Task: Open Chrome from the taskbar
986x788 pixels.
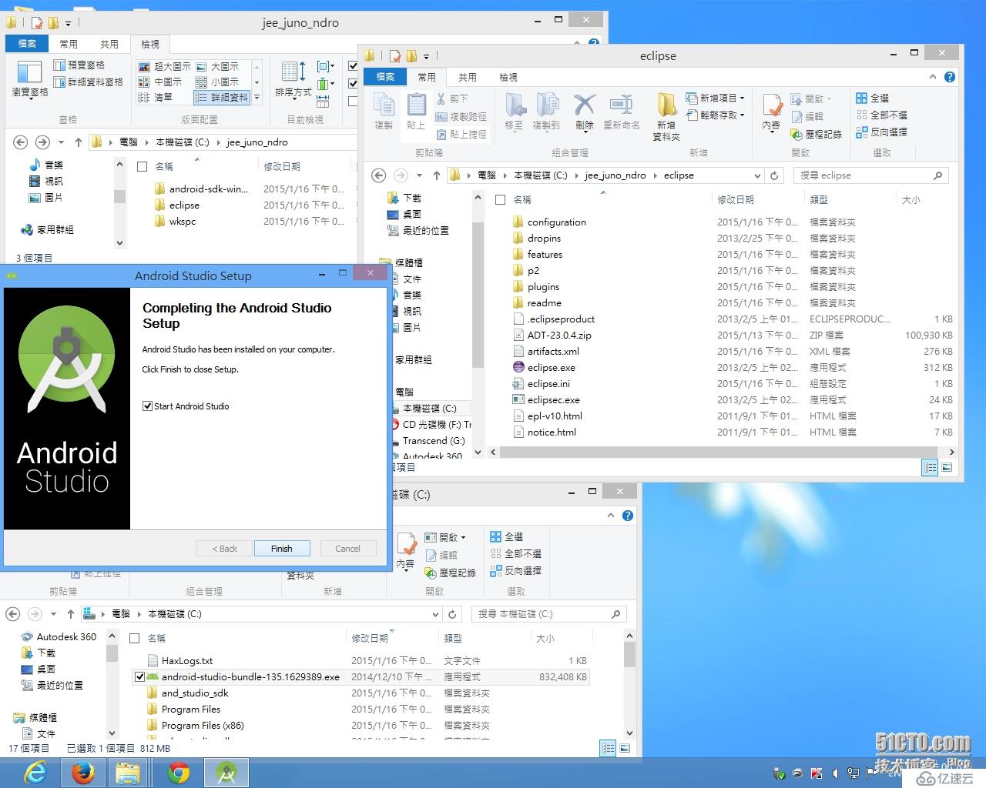Action: [179, 772]
